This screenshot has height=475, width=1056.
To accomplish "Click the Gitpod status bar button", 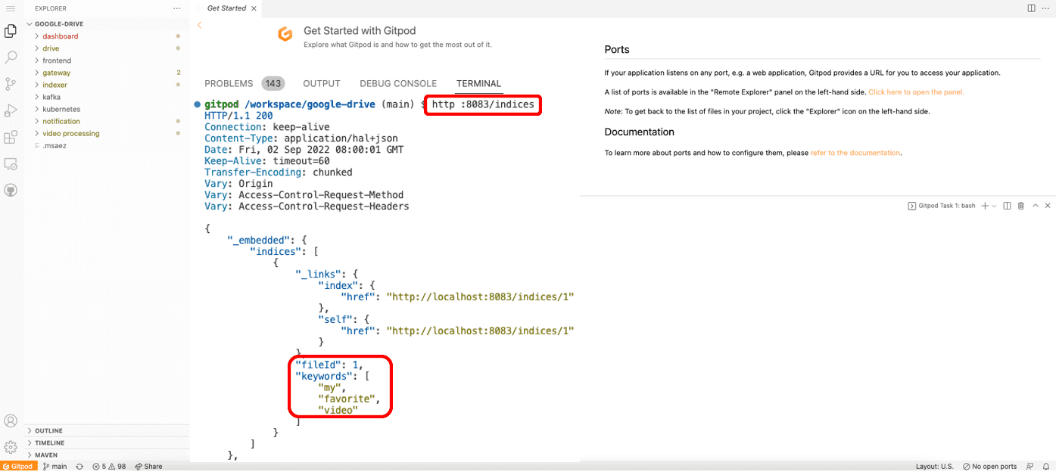I will (x=18, y=467).
